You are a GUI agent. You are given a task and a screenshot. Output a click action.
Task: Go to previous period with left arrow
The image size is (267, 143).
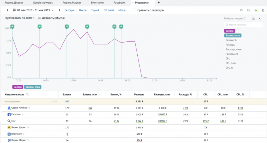pos(8,10)
